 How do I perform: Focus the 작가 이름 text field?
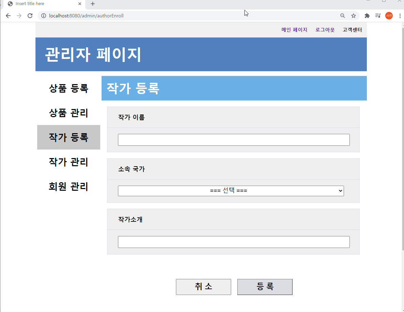pyautogui.click(x=234, y=140)
